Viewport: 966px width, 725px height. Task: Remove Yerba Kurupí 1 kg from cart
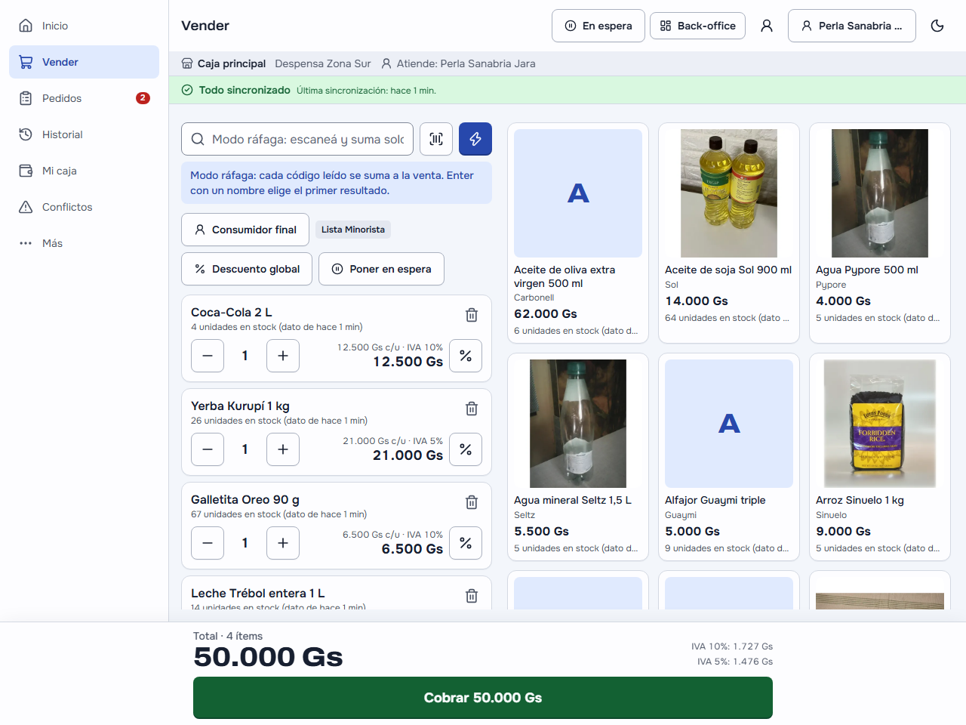472,409
